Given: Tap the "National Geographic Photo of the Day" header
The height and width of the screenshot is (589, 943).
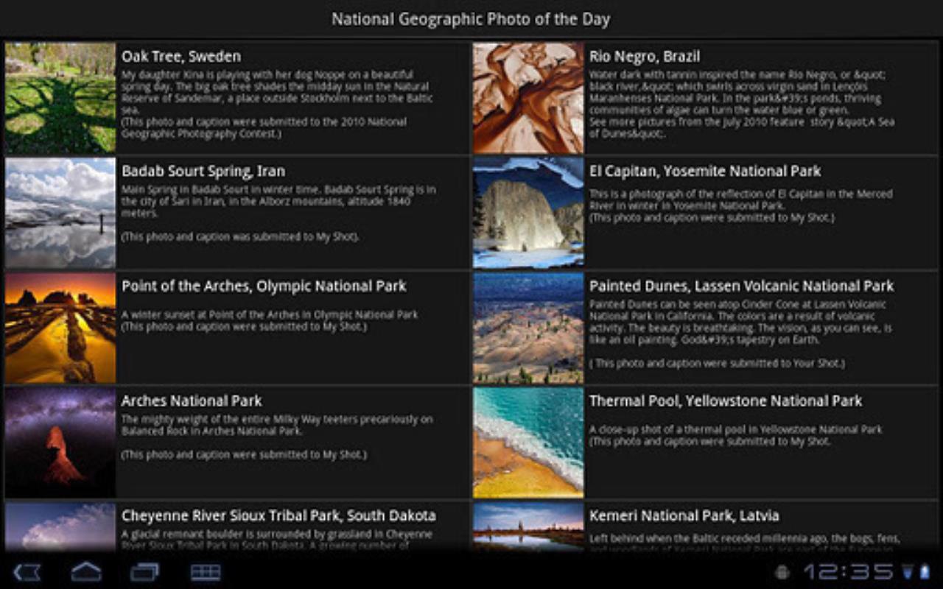Looking at the screenshot, I should coord(471,19).
